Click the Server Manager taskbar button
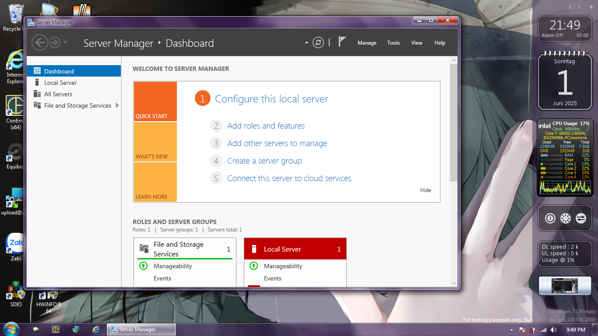 coord(141,329)
